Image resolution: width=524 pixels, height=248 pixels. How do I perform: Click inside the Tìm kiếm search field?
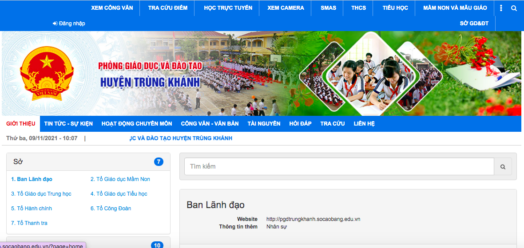(339, 167)
